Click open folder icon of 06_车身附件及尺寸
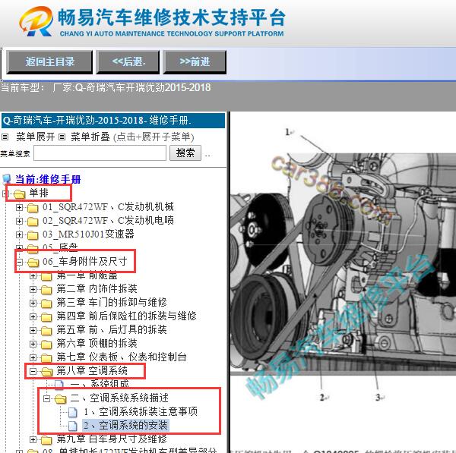 click(x=33, y=263)
